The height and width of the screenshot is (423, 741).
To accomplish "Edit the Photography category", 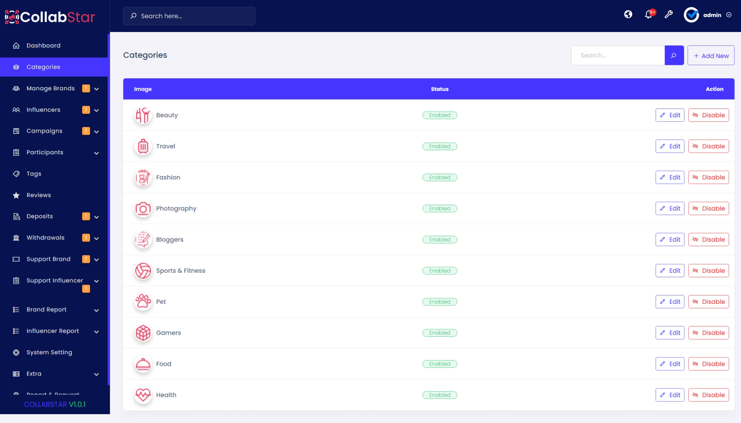I will (x=670, y=208).
